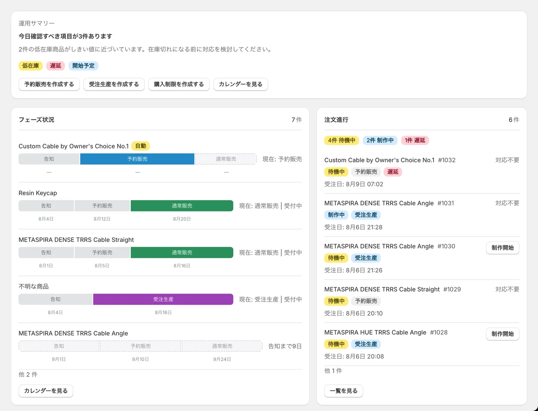Viewport: 538px width, 411px height.
Task: Click the 自動 badge next to Custom Cable
Action: point(141,146)
